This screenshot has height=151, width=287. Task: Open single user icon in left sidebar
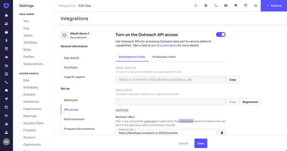click(x=6, y=132)
